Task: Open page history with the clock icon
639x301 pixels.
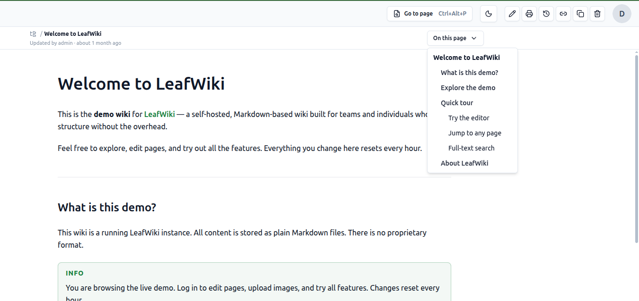Action: [x=546, y=14]
